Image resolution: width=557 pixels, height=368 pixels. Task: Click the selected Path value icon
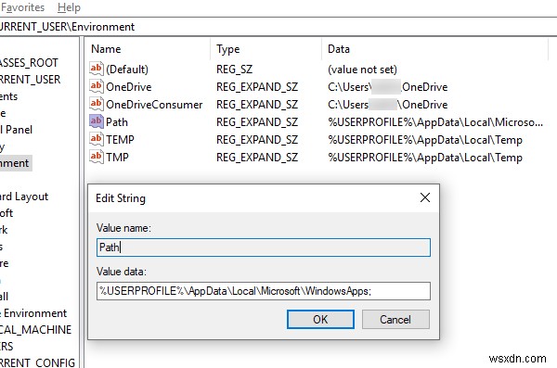[x=97, y=121]
